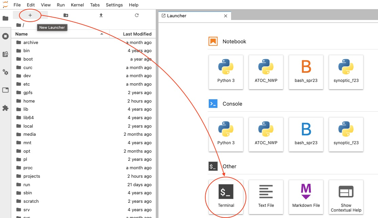Select the bin folder
378x218 pixels.
pyautogui.click(x=84, y=50)
